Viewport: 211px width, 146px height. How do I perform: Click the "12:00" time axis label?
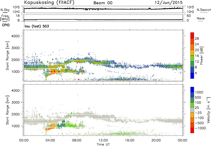coord(103,140)
